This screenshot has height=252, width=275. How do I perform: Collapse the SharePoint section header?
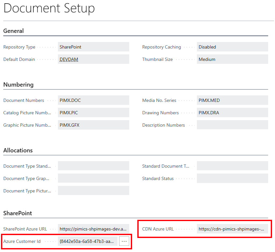point(18,213)
